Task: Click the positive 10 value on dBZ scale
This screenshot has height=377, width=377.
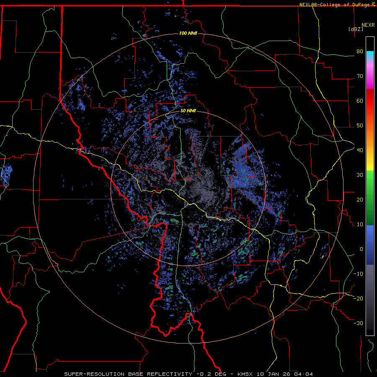Action: (360, 225)
